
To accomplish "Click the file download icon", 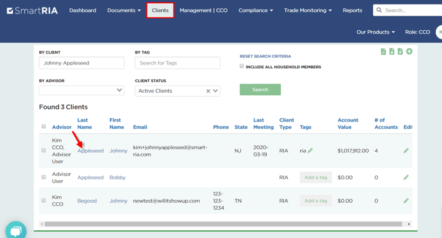I will point(392,51).
